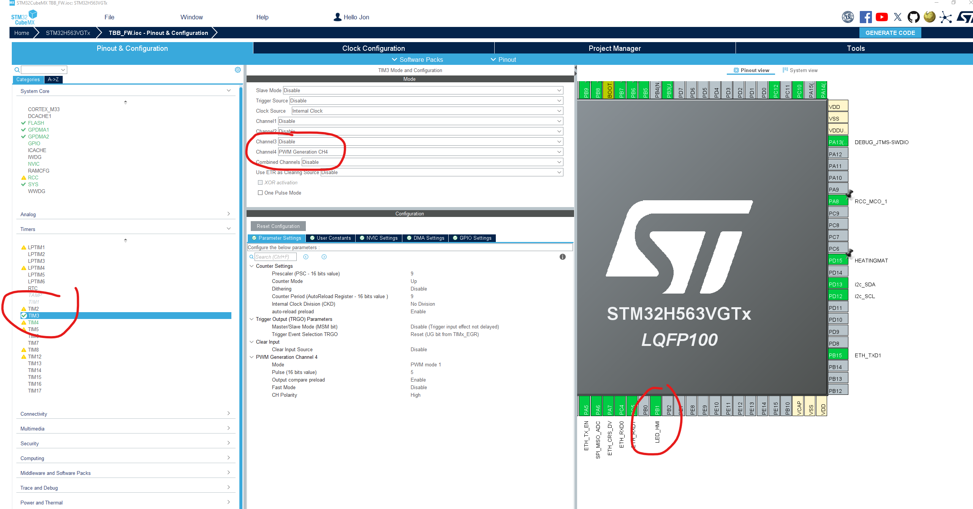
Task: Click the search magnifier in the components panel
Action: coord(17,70)
